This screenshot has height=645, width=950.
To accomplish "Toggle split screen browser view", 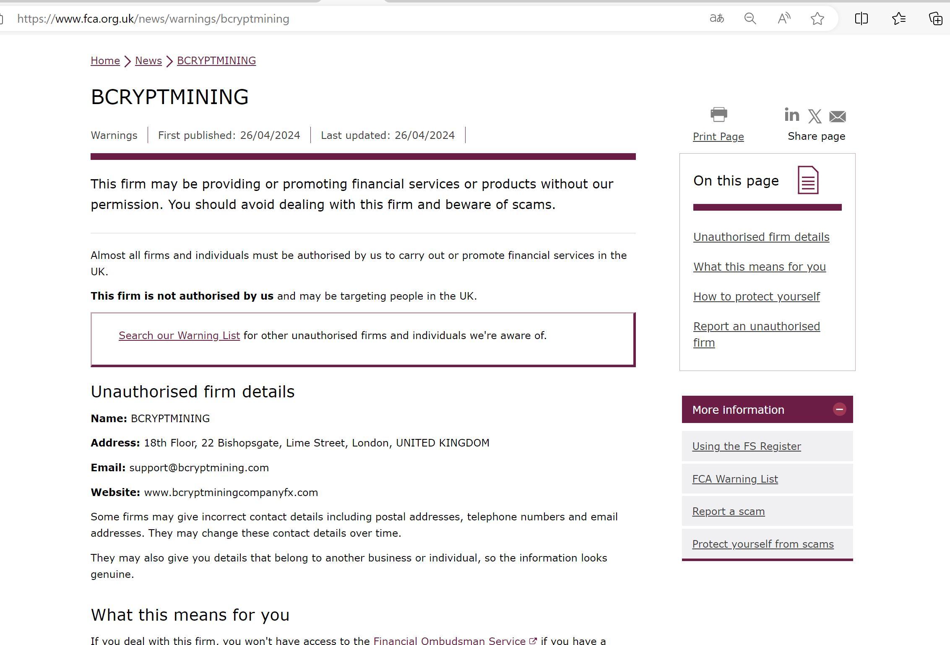I will [861, 19].
